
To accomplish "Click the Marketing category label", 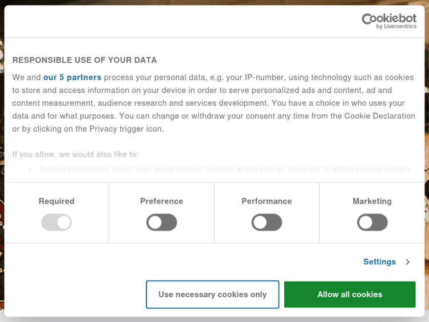I will 372,201.
